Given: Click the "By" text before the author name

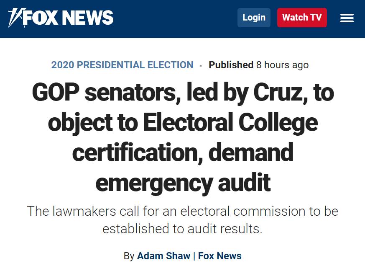Looking at the screenshot, I should point(129,256).
